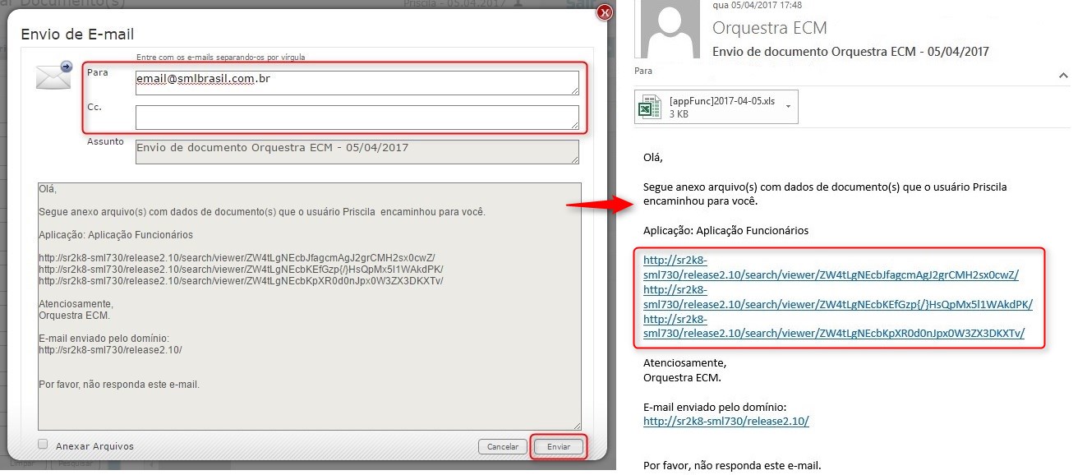The width and height of the screenshot is (1087, 475).
Task: Open the sr2k8-sml730/release2.10 domain link
Action: [725, 421]
